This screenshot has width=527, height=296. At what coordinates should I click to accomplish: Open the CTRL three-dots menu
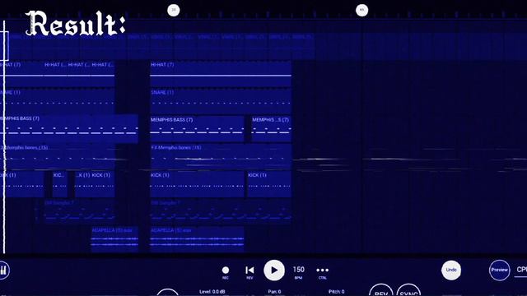click(x=322, y=272)
